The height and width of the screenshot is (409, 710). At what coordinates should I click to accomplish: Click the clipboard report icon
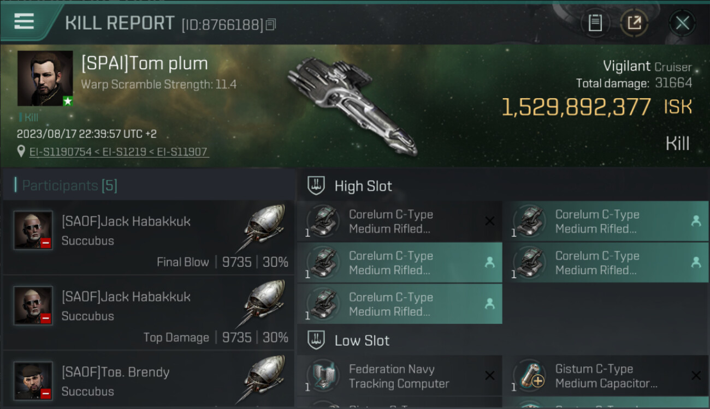tap(595, 23)
